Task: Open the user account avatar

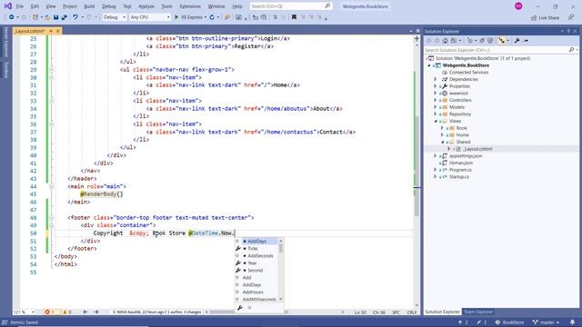Action: (x=518, y=6)
